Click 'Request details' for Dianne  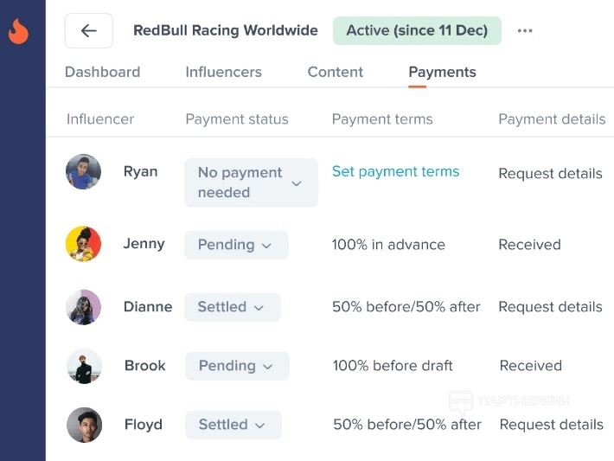coord(550,307)
